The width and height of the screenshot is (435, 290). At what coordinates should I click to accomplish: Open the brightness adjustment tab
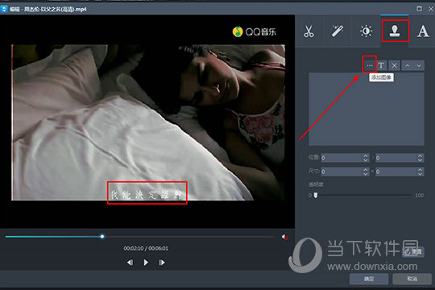(x=367, y=31)
